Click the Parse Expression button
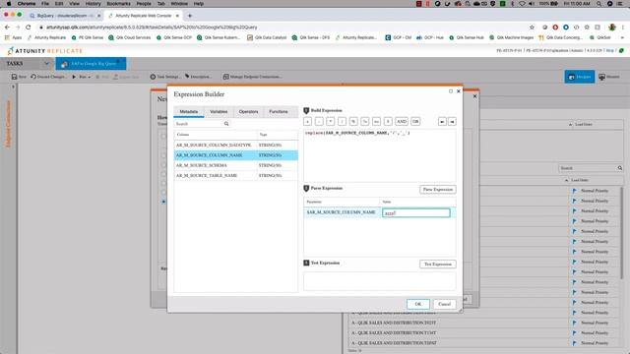The height and width of the screenshot is (354, 630). [437, 189]
